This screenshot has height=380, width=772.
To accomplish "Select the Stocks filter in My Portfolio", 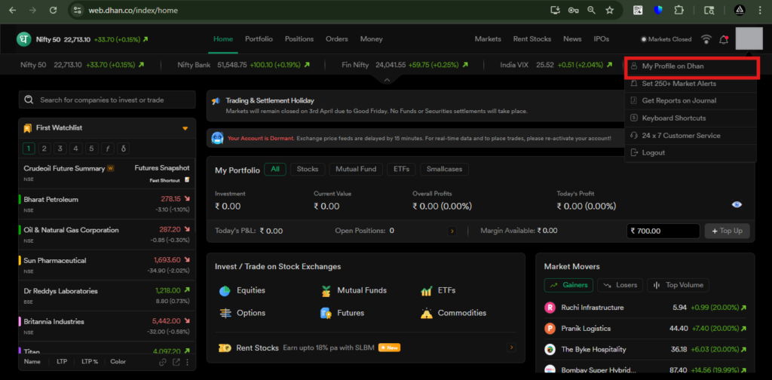I will pos(307,170).
